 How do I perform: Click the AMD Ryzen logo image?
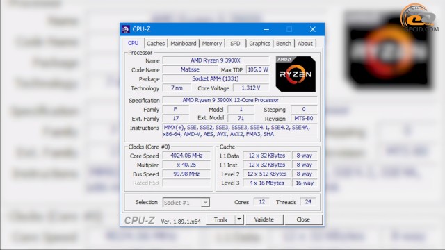pyautogui.click(x=296, y=74)
